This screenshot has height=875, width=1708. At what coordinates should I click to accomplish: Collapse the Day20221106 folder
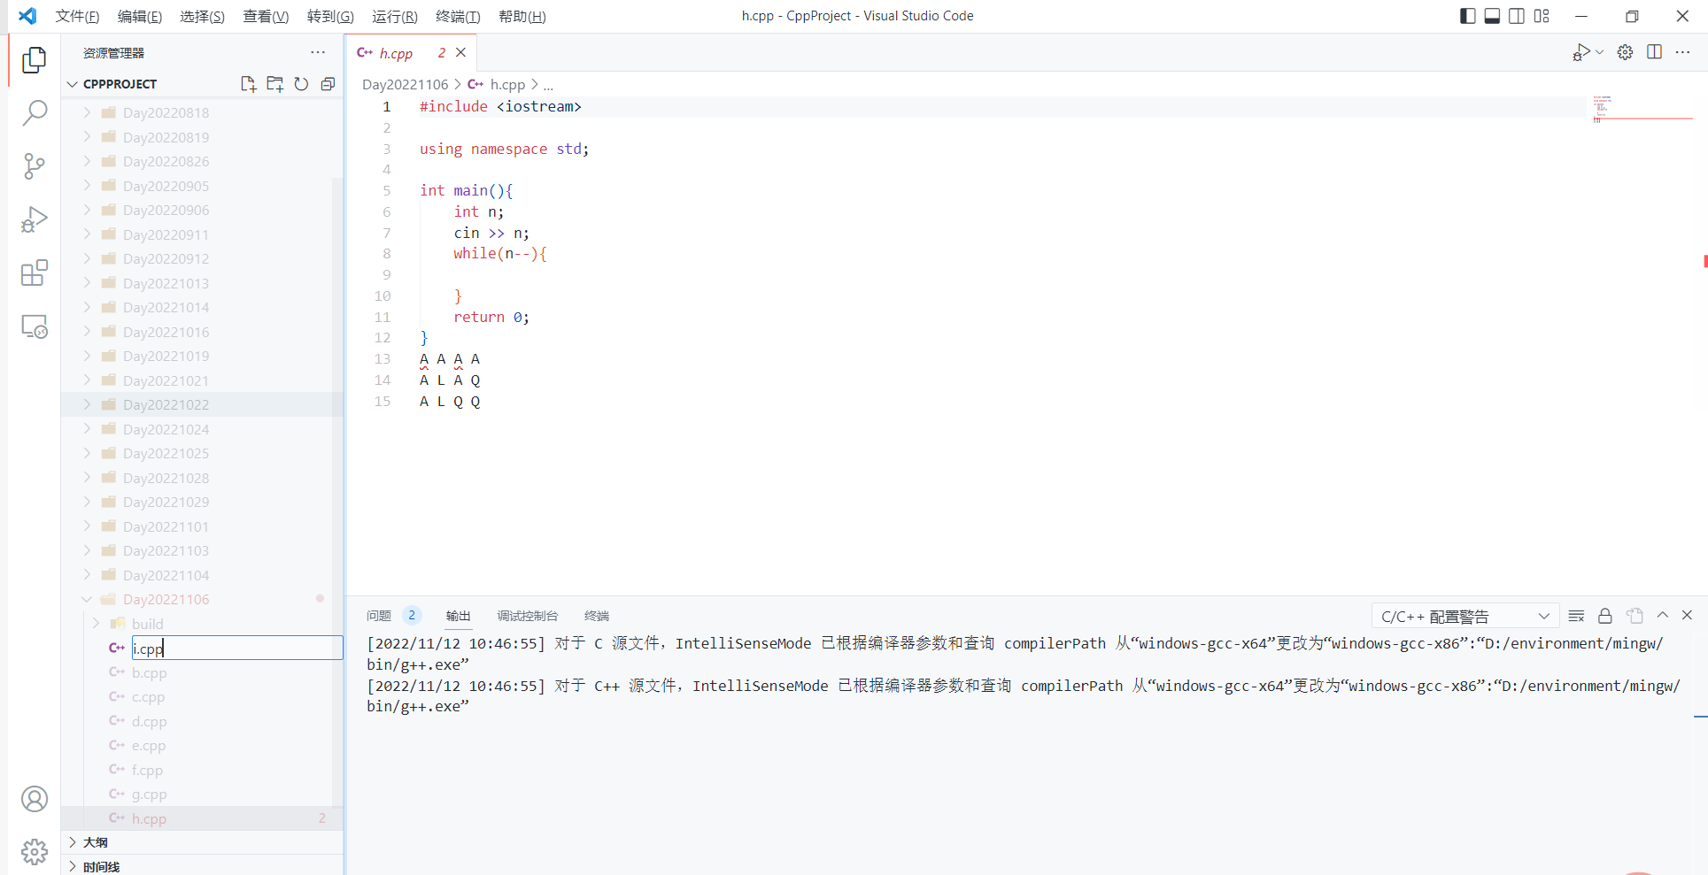tap(202, 599)
